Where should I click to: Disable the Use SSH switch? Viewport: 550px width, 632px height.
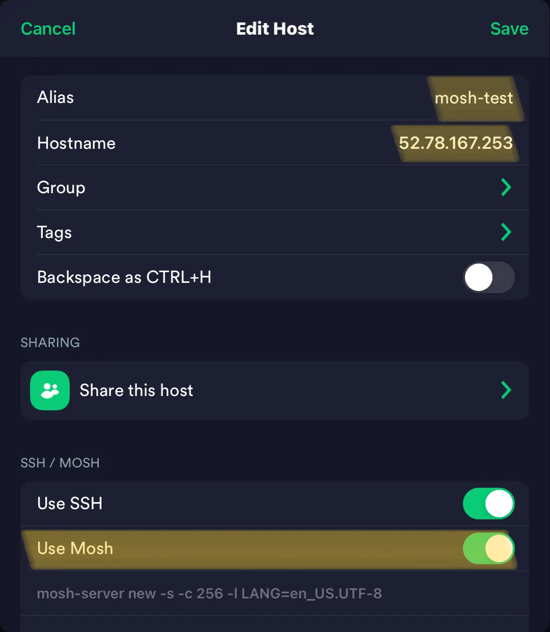click(488, 504)
